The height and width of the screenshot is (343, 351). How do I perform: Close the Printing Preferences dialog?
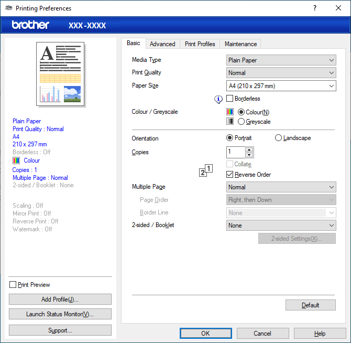point(338,8)
